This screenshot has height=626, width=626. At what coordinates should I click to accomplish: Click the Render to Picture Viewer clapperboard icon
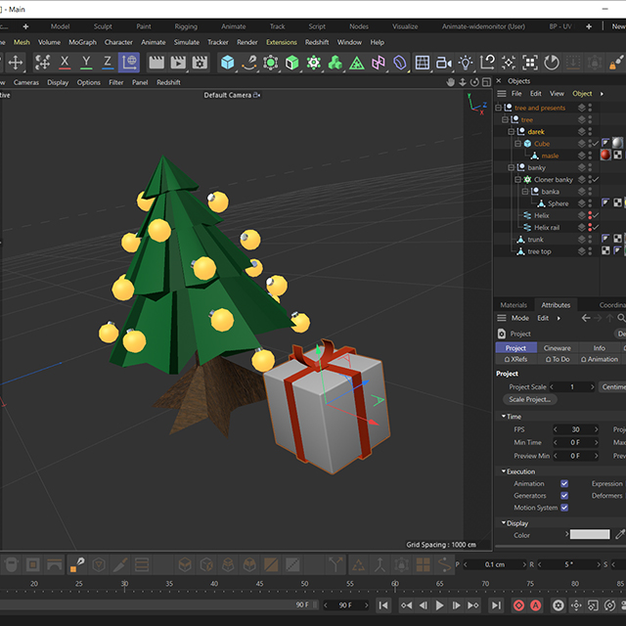(x=177, y=63)
